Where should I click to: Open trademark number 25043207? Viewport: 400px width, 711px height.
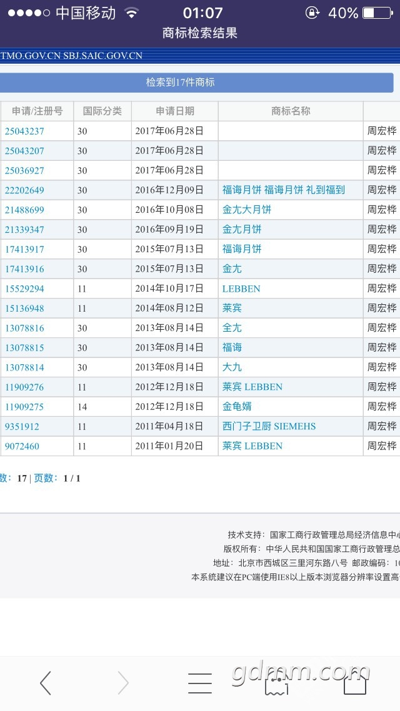(x=24, y=151)
